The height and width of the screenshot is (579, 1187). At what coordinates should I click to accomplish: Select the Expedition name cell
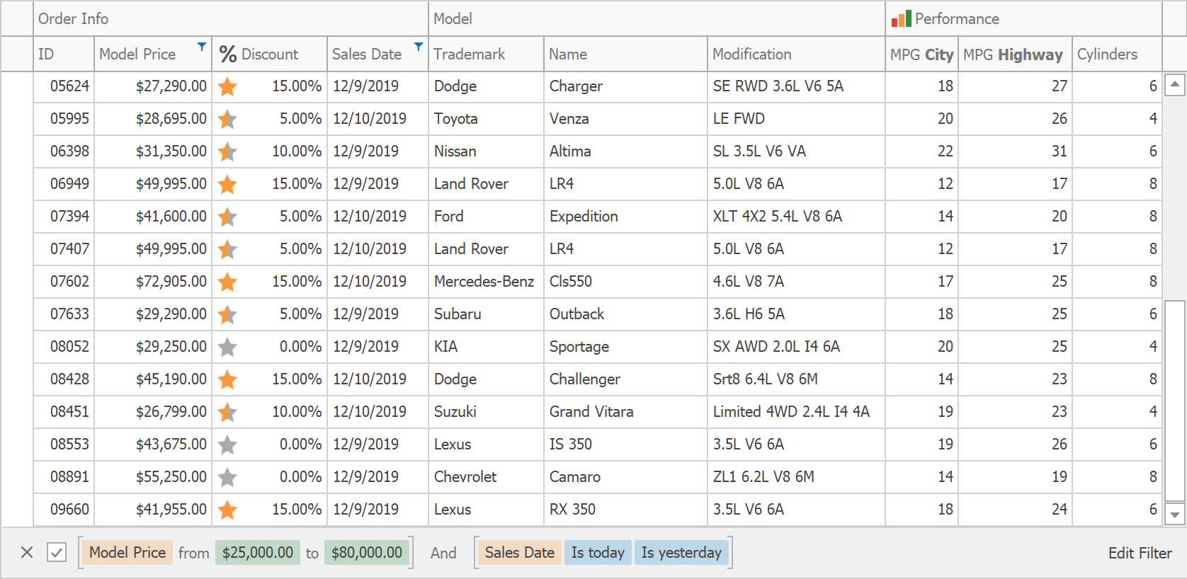pyautogui.click(x=625, y=217)
